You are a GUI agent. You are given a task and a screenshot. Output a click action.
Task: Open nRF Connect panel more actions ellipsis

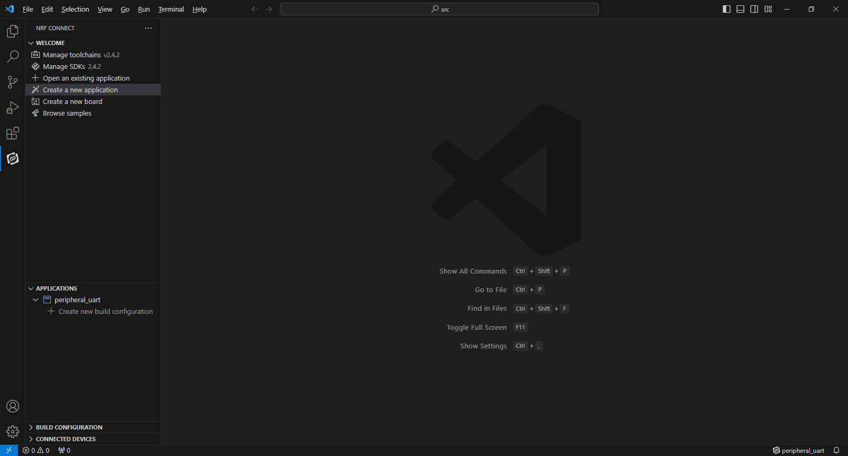(148, 28)
